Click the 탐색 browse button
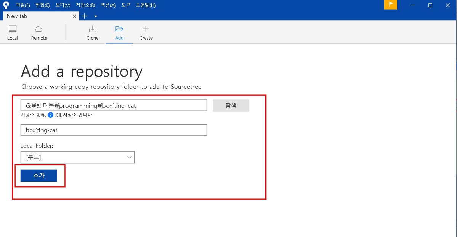The width and height of the screenshot is (457, 237). (231, 106)
